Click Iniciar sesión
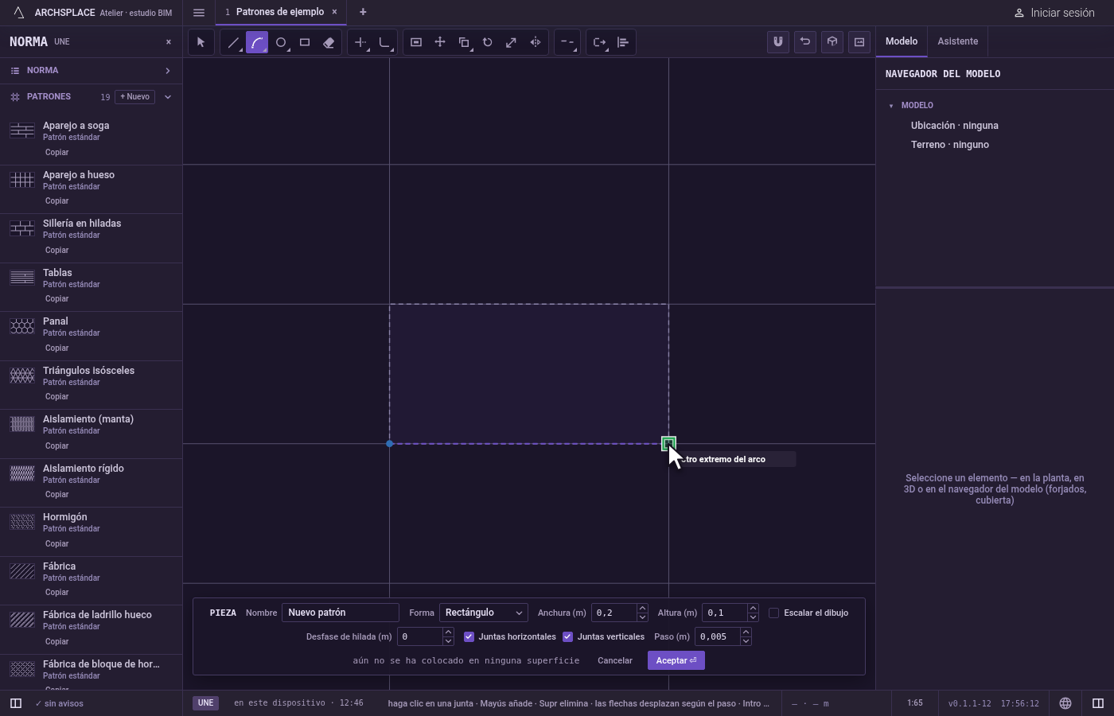The image size is (1114, 716). coord(1054,13)
